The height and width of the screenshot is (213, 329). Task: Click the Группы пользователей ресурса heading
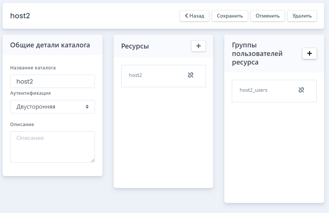coord(257,54)
